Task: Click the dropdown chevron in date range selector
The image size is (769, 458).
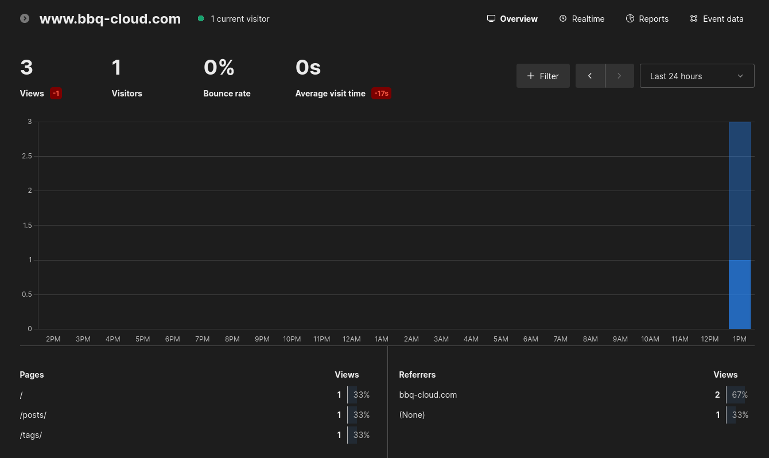Action: [x=740, y=76]
